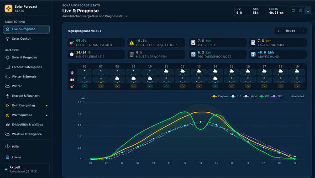This screenshot has width=315, height=178.
Task: Select Wetter & Energie menu item
Action: point(26,77)
